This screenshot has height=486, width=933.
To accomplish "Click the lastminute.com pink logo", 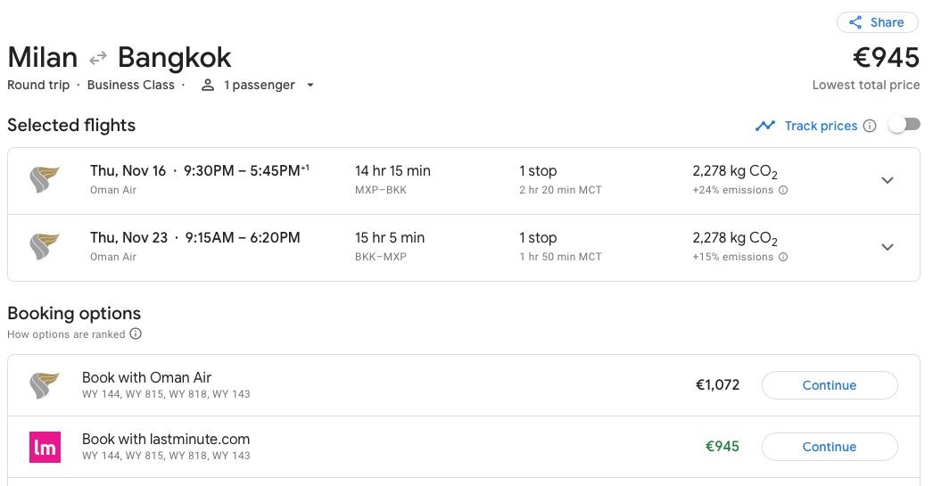I will [x=45, y=447].
